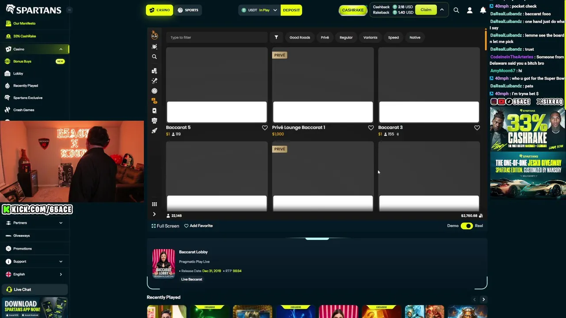Collapse the Casino section in the left sidebar
The height and width of the screenshot is (318, 566).
coord(61,49)
